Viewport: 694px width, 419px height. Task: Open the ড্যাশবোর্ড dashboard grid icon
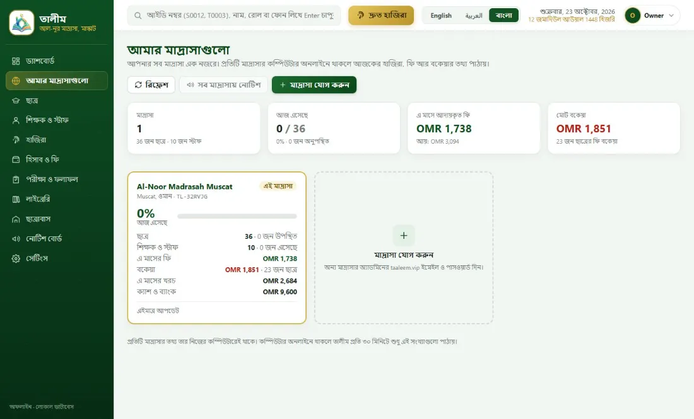[16, 61]
